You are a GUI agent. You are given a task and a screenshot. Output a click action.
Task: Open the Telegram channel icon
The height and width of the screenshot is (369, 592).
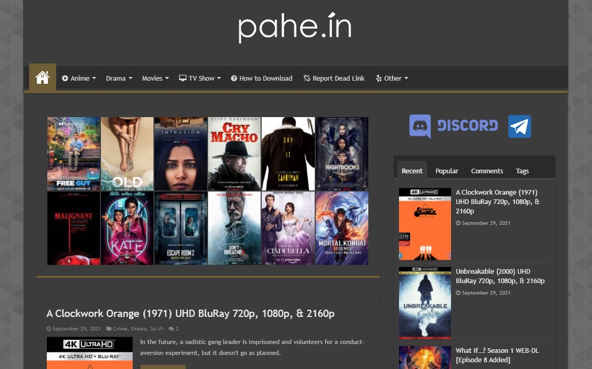pos(520,126)
